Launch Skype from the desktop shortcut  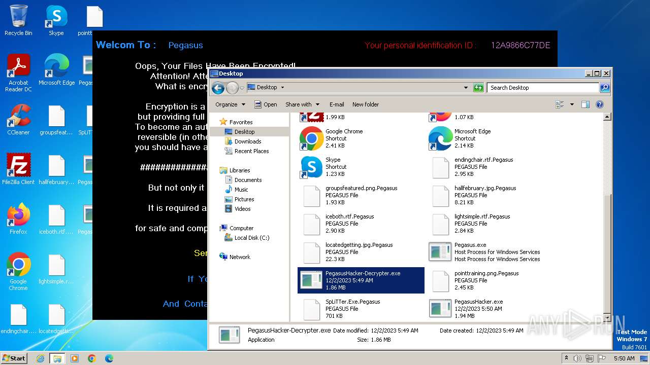[56, 20]
